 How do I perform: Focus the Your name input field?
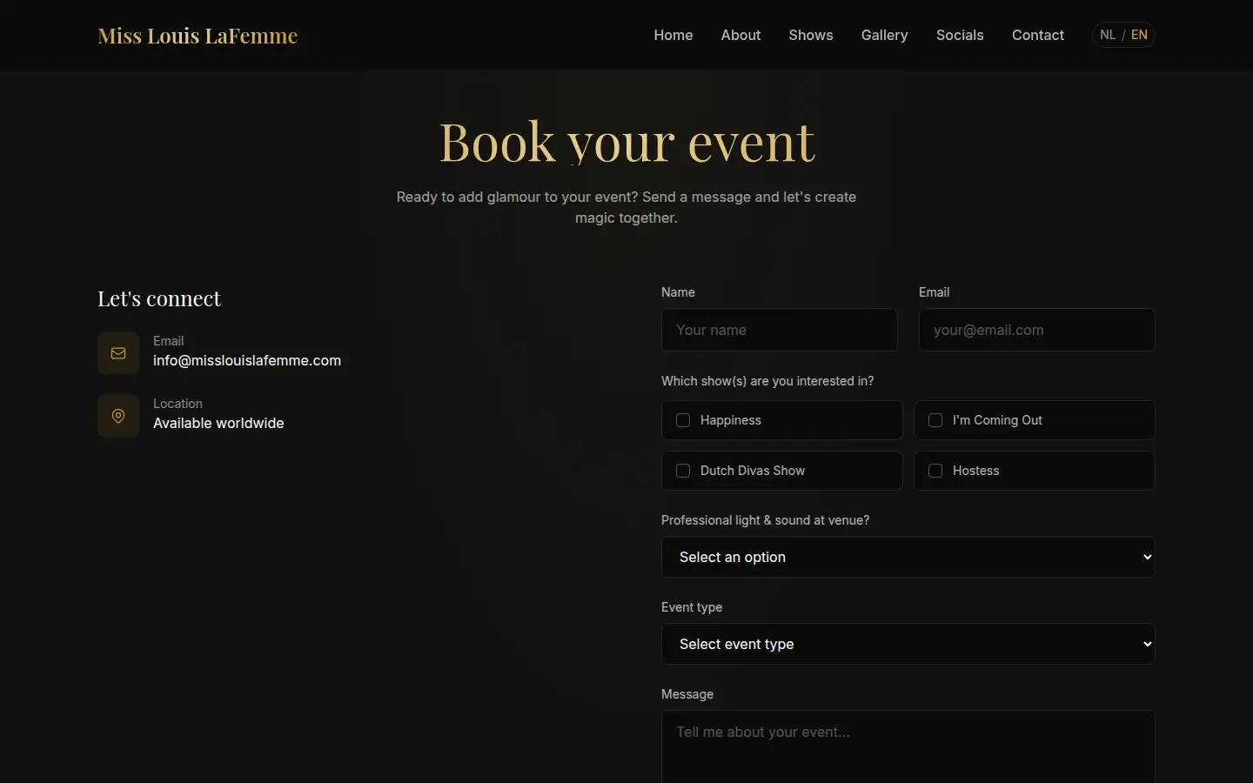[x=780, y=330]
